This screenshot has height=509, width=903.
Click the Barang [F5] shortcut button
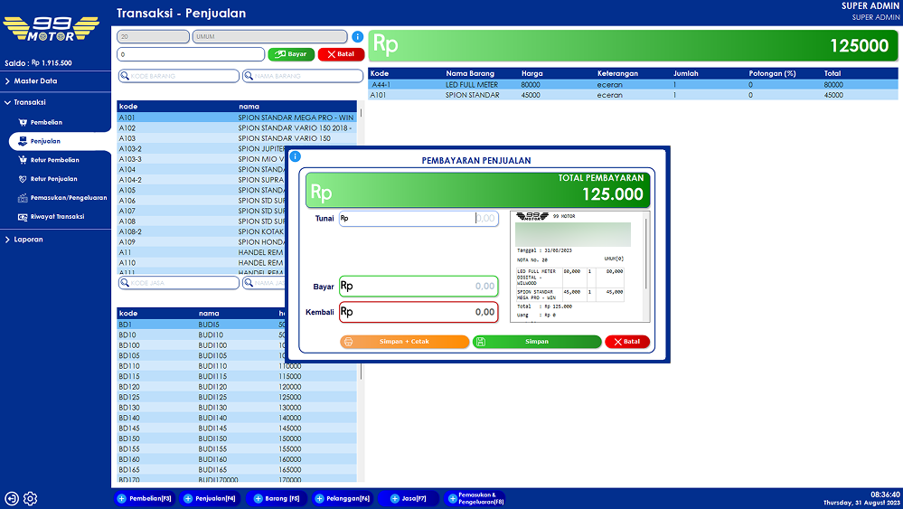click(x=277, y=499)
